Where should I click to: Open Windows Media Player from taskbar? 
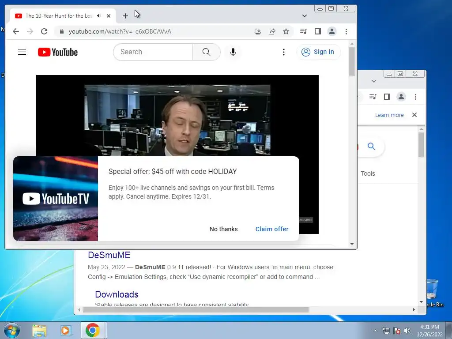pyautogui.click(x=66, y=331)
